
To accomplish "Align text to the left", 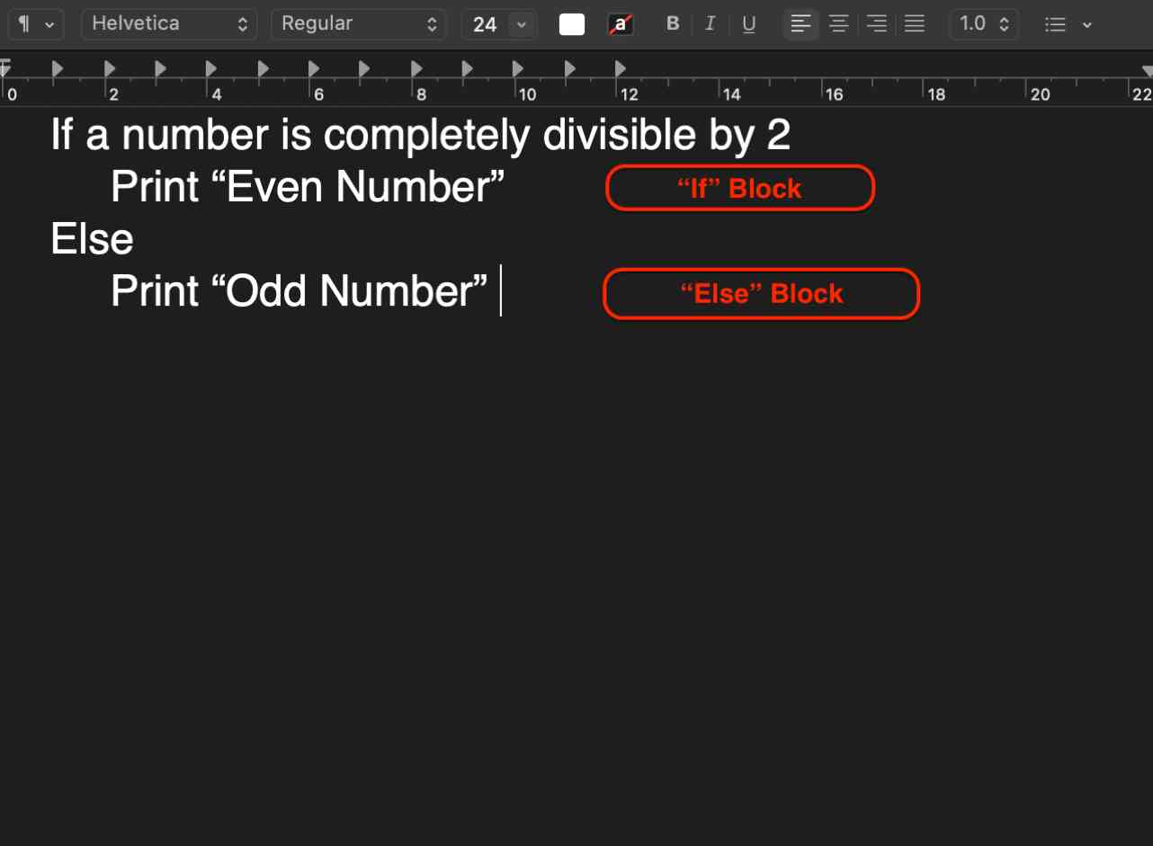I will [800, 24].
